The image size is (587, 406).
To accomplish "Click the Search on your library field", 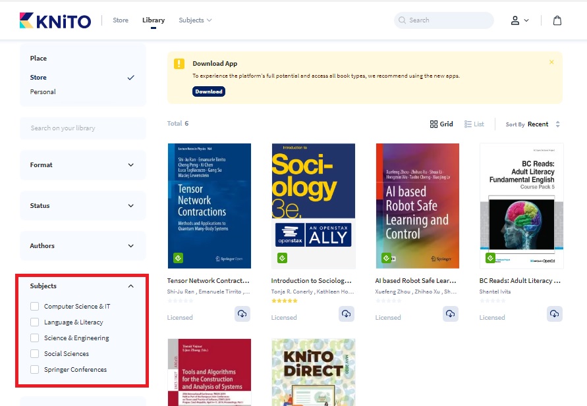I will coord(83,128).
